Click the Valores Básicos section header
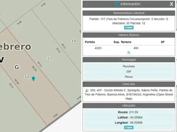Viewport: 177px width, 132px height. coord(129,35)
